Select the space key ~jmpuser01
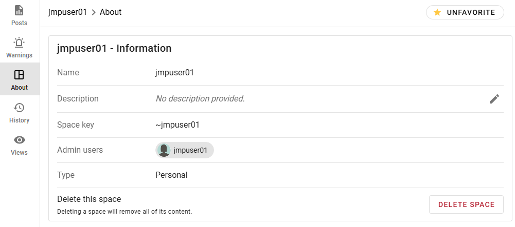515x227 pixels. 177,125
